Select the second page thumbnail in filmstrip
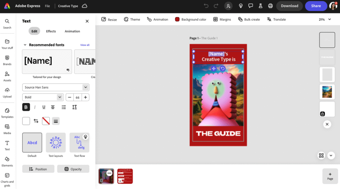This screenshot has width=340, height=189. [x=125, y=176]
